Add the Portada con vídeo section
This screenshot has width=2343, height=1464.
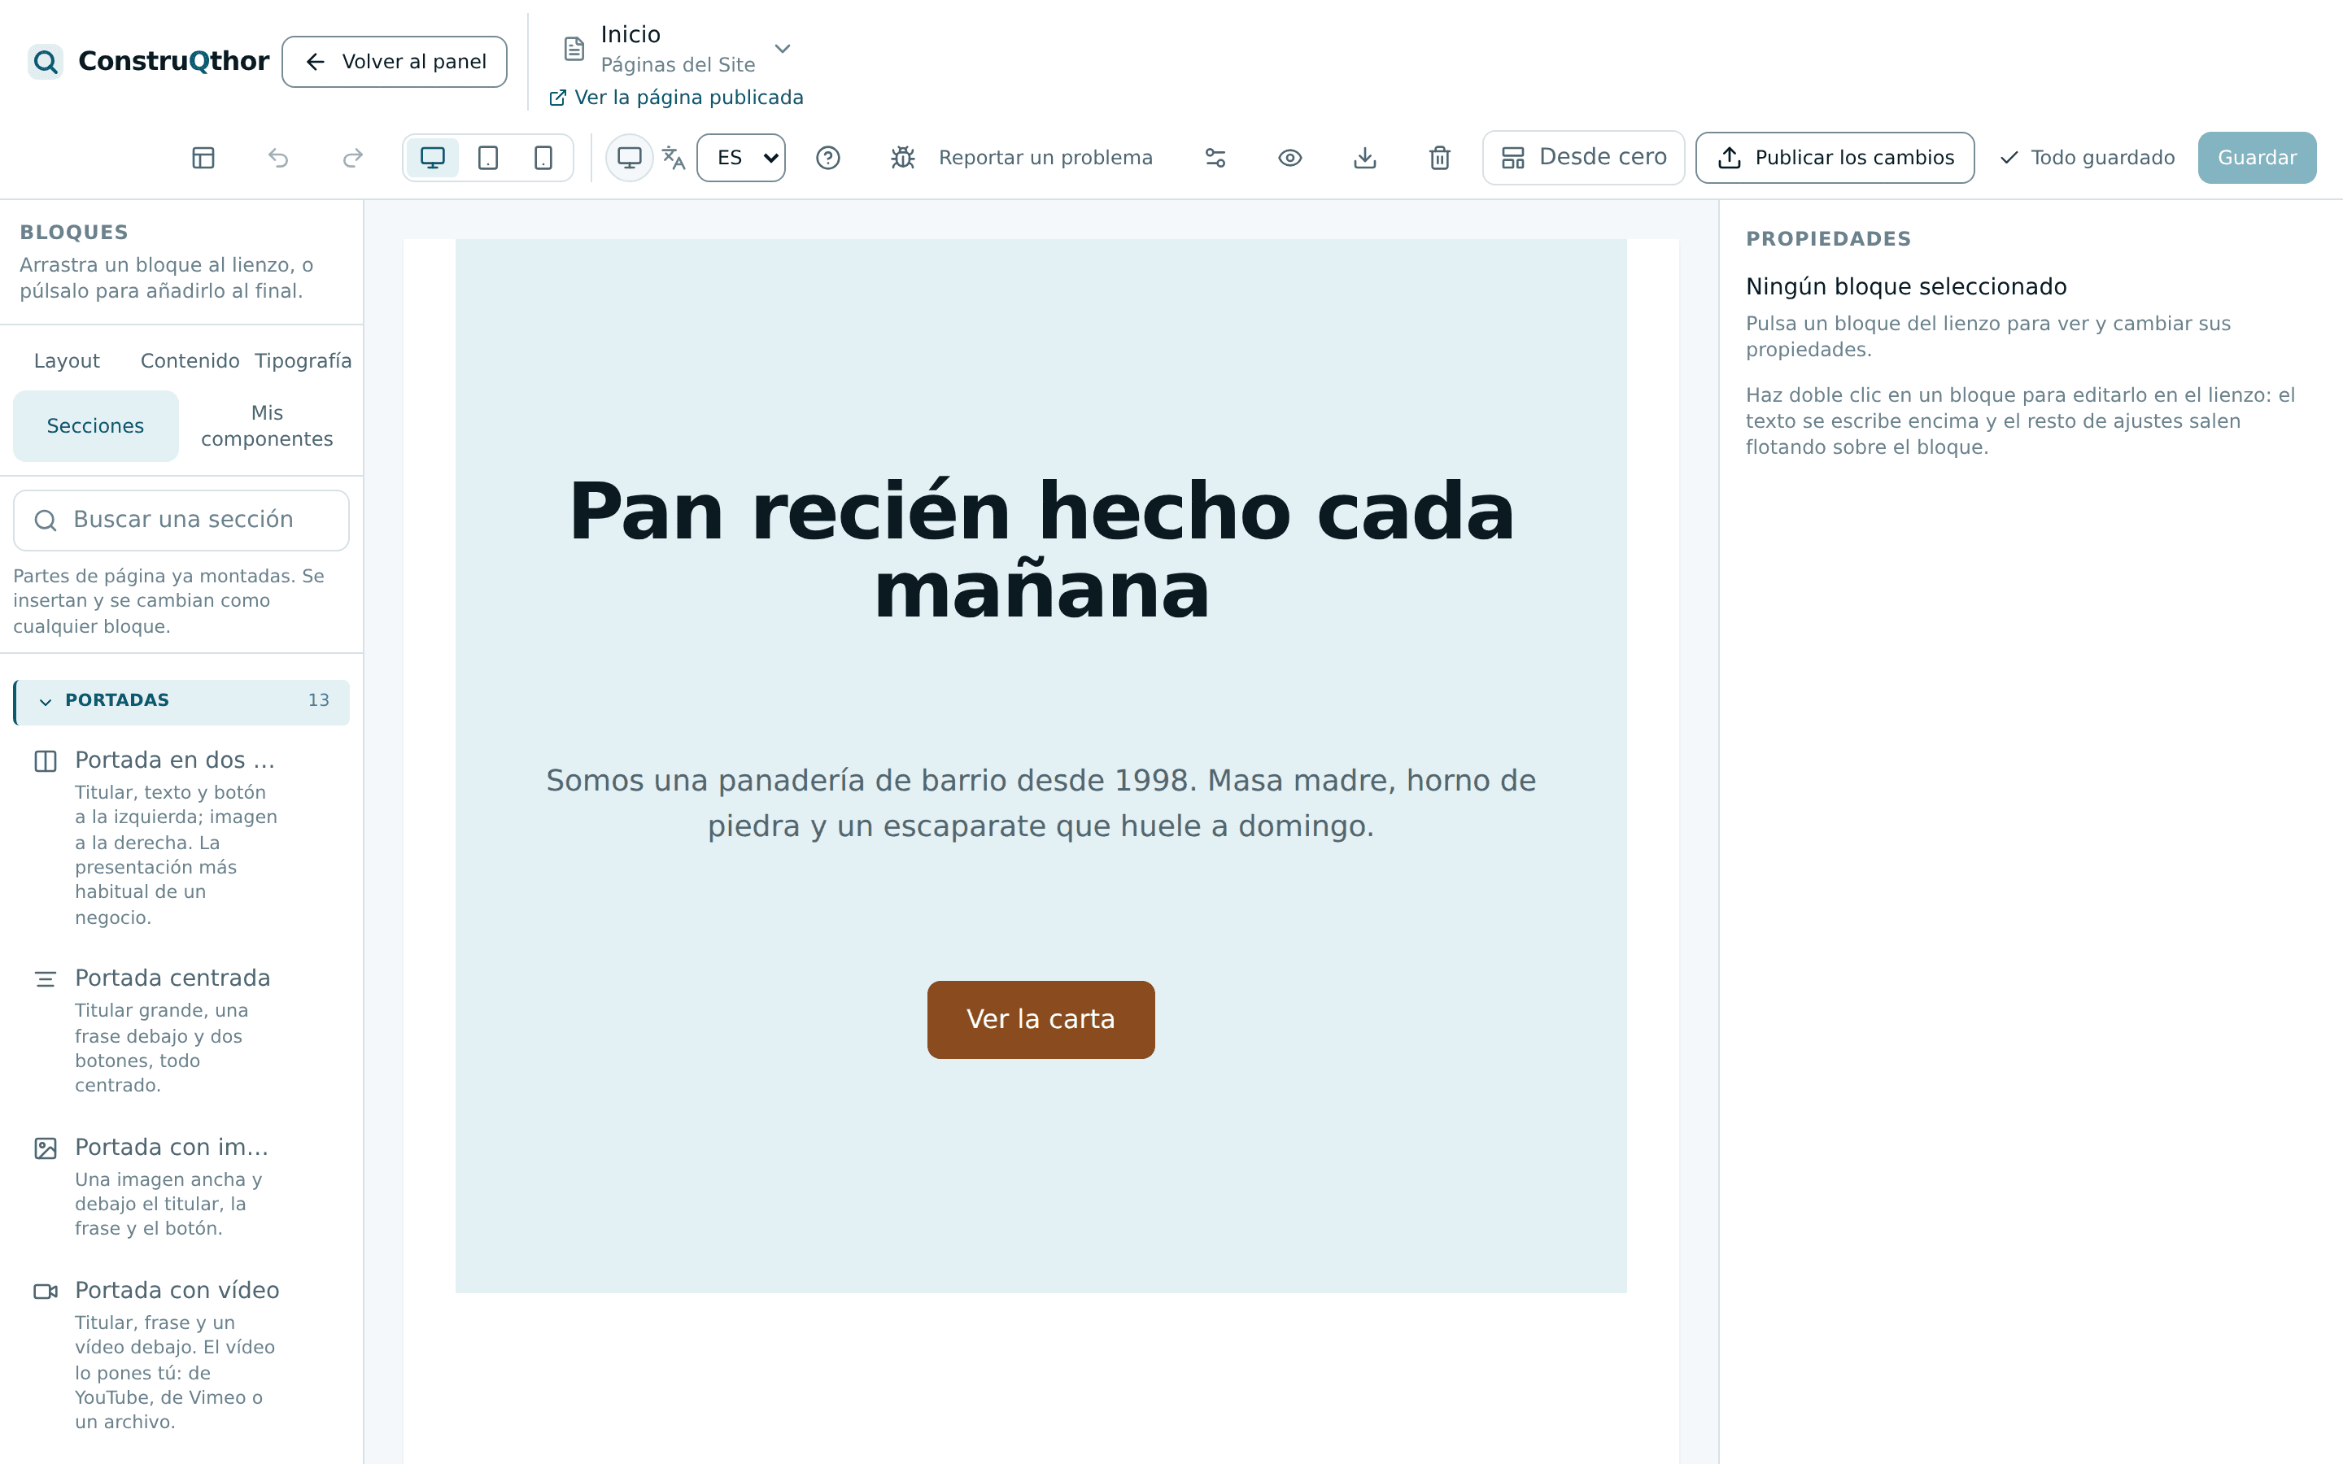coord(182,1354)
